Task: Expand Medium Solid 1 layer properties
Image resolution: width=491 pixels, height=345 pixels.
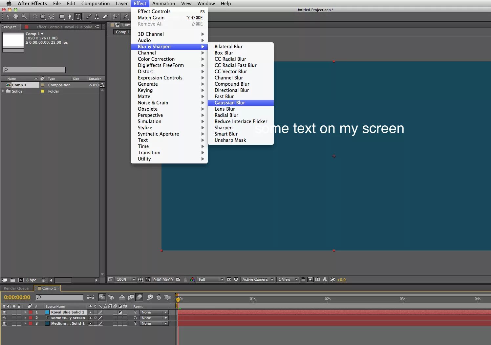Action: click(25, 323)
